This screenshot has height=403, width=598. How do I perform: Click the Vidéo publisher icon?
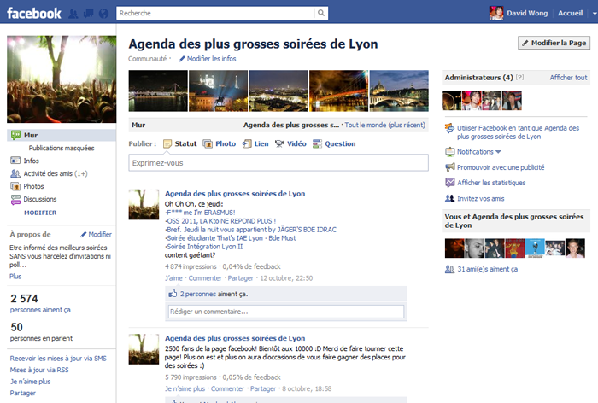pyautogui.click(x=279, y=144)
